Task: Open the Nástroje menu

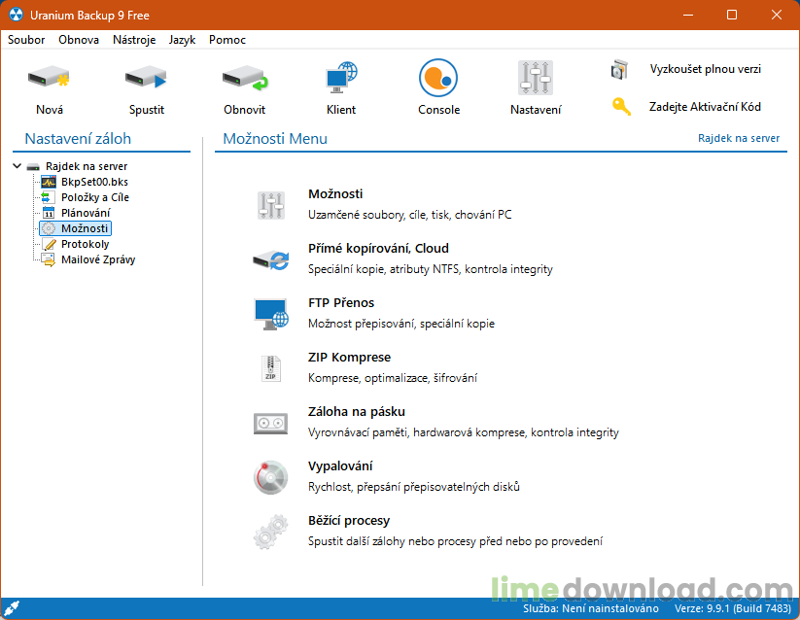Action: pos(134,40)
